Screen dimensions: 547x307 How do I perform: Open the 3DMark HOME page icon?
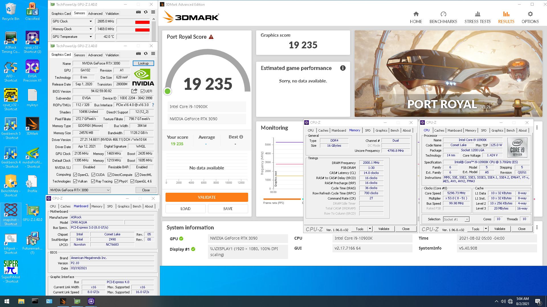point(416,14)
